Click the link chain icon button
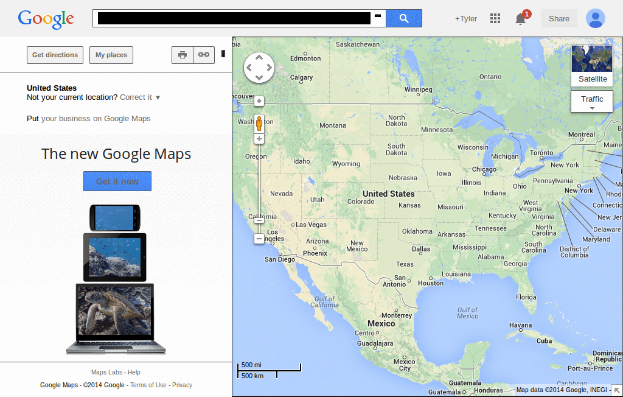Image resolution: width=623 pixels, height=397 pixels. [204, 55]
